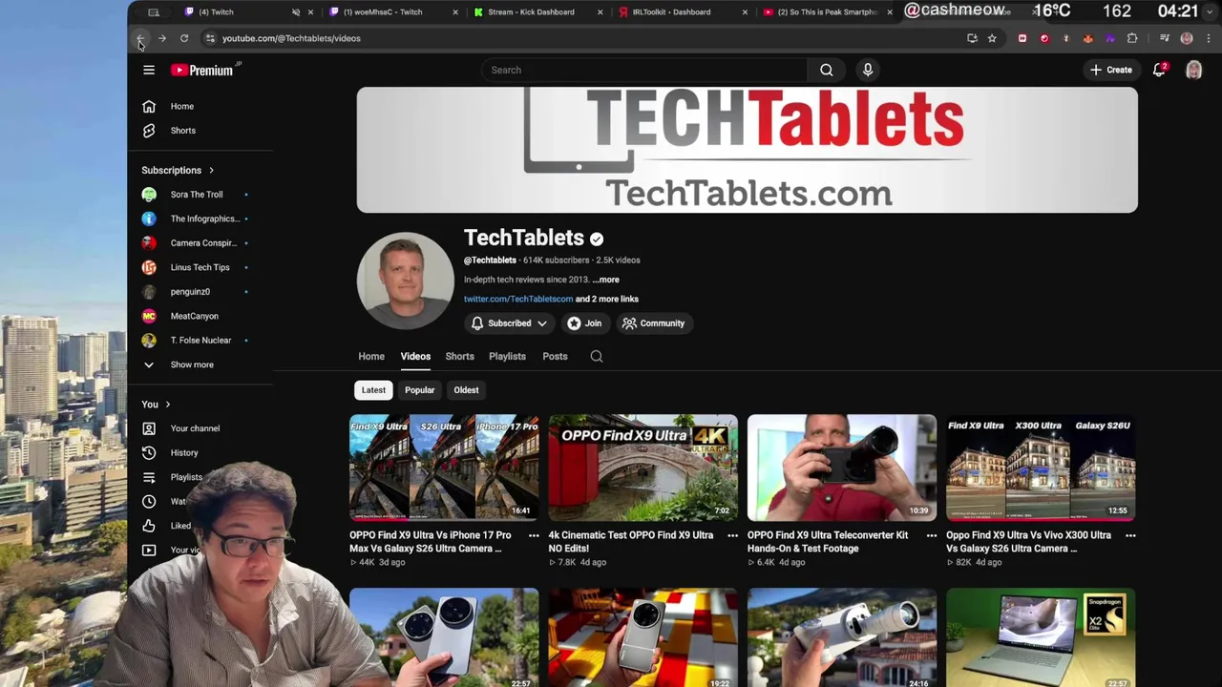Open '4k Cinematic Test OPPO Find X9 Ultra' title
The height and width of the screenshot is (687, 1222).
click(x=631, y=542)
